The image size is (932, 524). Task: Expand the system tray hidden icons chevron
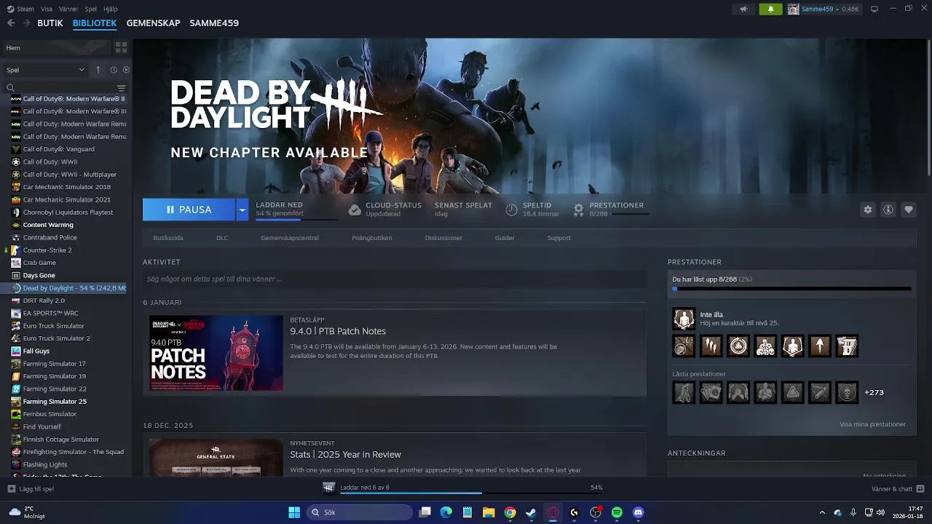(x=822, y=512)
